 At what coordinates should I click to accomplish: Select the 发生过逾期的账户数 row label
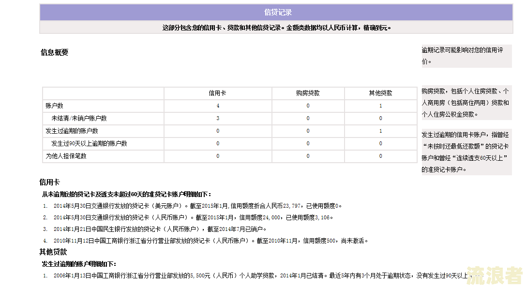(x=72, y=131)
